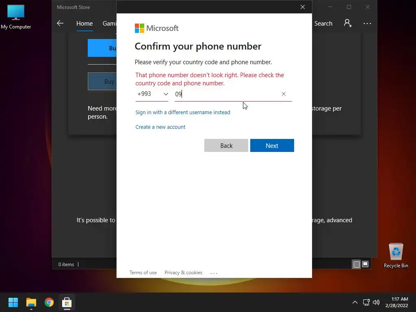Click the Back button in the dialog
416x312 pixels.
pyautogui.click(x=226, y=145)
